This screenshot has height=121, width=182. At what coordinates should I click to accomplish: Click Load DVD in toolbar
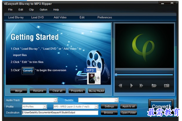coord(38,17)
